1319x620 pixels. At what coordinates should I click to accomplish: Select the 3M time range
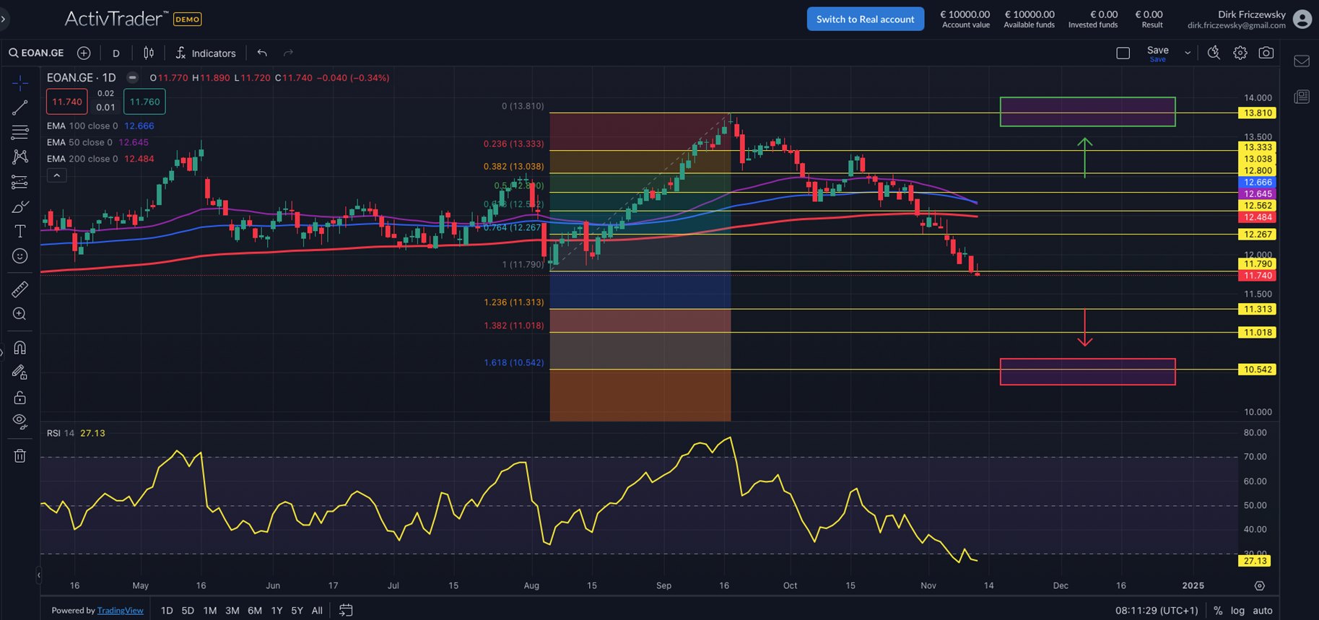coord(232,611)
